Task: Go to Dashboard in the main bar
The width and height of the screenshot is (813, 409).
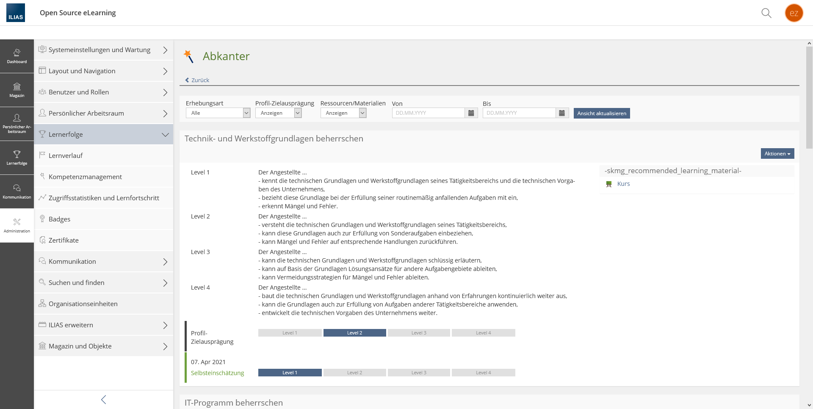Action: pyautogui.click(x=17, y=56)
